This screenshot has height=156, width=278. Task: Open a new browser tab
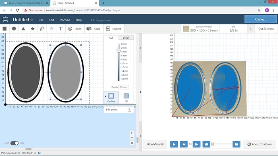(x=104, y=3)
